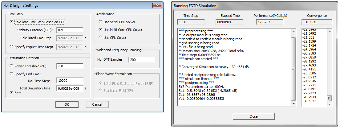The width and height of the screenshot is (340, 128).
Task: Close the Running FDTD Simulation dialog
Action: tap(253, 116)
